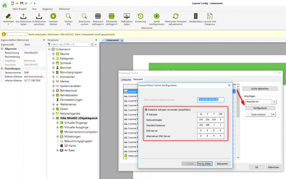The width and height of the screenshot is (286, 179).
Task: Click the Suche abbrechen button
Action: (x=260, y=89)
